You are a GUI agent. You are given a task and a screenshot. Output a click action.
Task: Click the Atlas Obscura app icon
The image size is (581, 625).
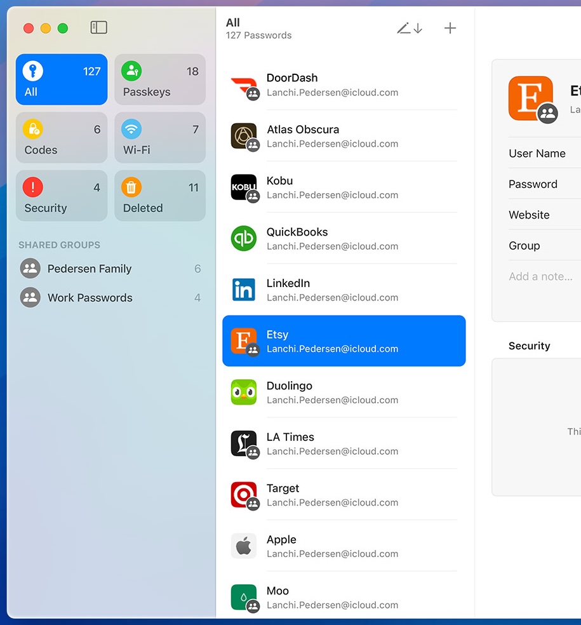click(x=244, y=136)
